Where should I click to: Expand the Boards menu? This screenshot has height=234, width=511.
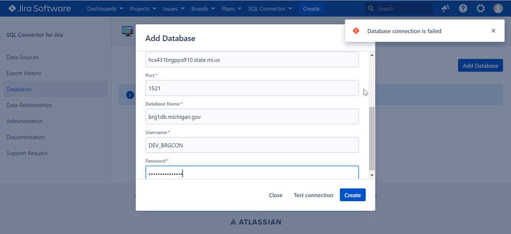click(x=203, y=9)
